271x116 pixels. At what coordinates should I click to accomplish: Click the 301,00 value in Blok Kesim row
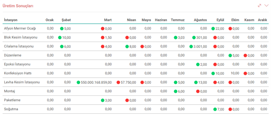[202, 37]
